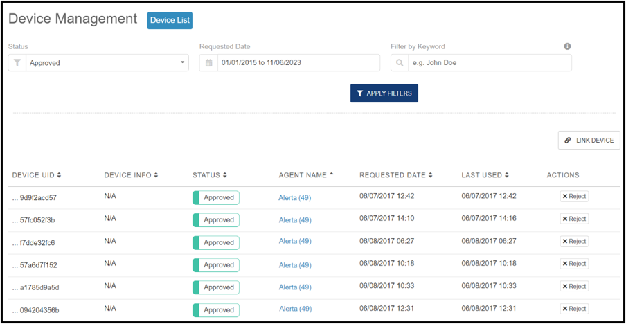This screenshot has height=324, width=626.
Task: Click last used value 06/08/2017 10:33
Action: point(489,286)
